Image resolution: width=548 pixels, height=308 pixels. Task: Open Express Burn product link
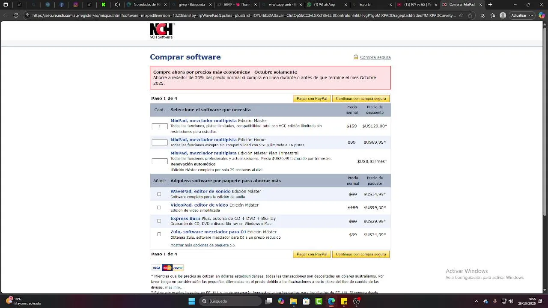[x=185, y=218]
